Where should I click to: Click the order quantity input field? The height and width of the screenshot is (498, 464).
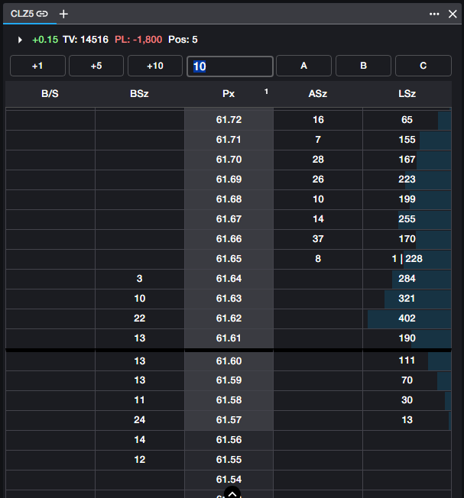click(229, 66)
